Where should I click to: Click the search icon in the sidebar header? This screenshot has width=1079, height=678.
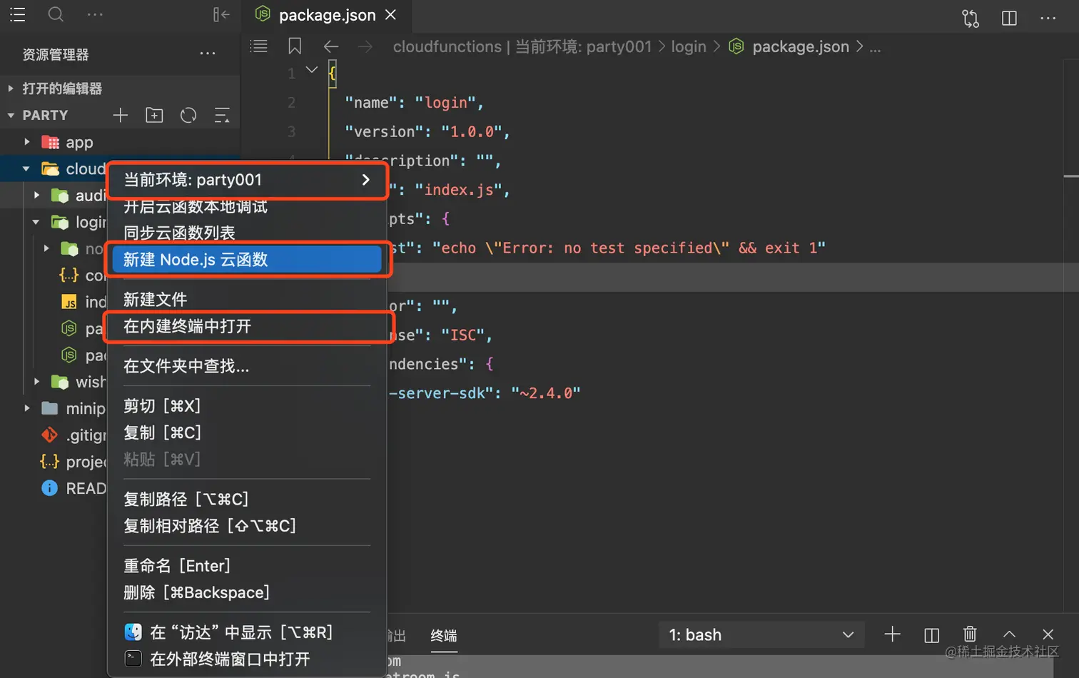pyautogui.click(x=56, y=14)
